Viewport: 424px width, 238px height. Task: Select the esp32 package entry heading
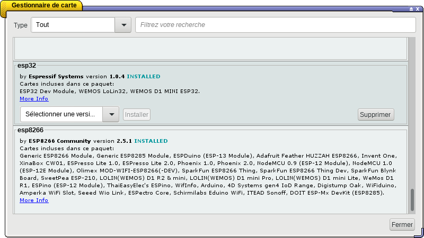tap(26, 66)
